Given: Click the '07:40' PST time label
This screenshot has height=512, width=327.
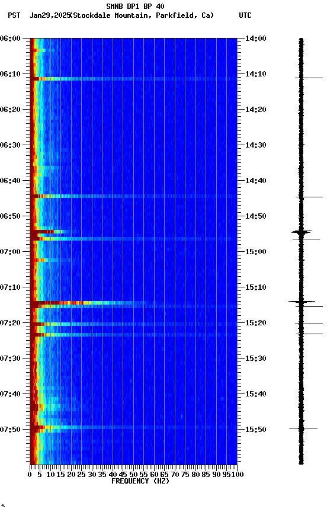Looking at the screenshot, I should click(x=10, y=395).
